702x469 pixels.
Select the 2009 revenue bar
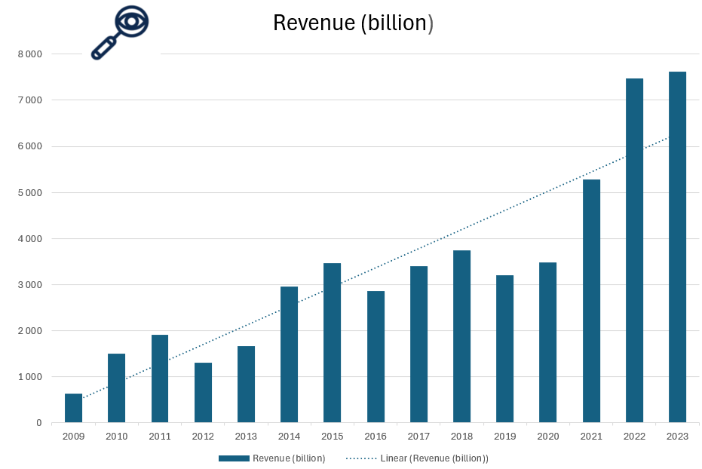(x=73, y=408)
